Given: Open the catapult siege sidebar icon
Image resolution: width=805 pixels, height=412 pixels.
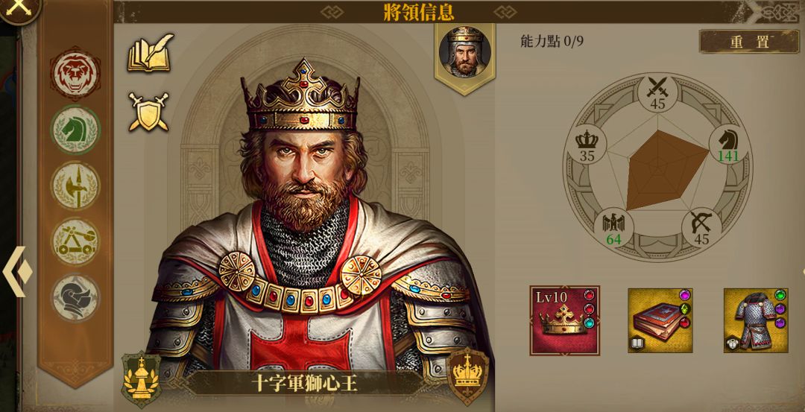Looking at the screenshot, I should pyautogui.click(x=76, y=241).
